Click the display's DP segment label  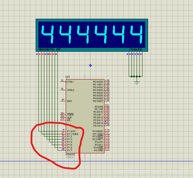coord(58,50)
